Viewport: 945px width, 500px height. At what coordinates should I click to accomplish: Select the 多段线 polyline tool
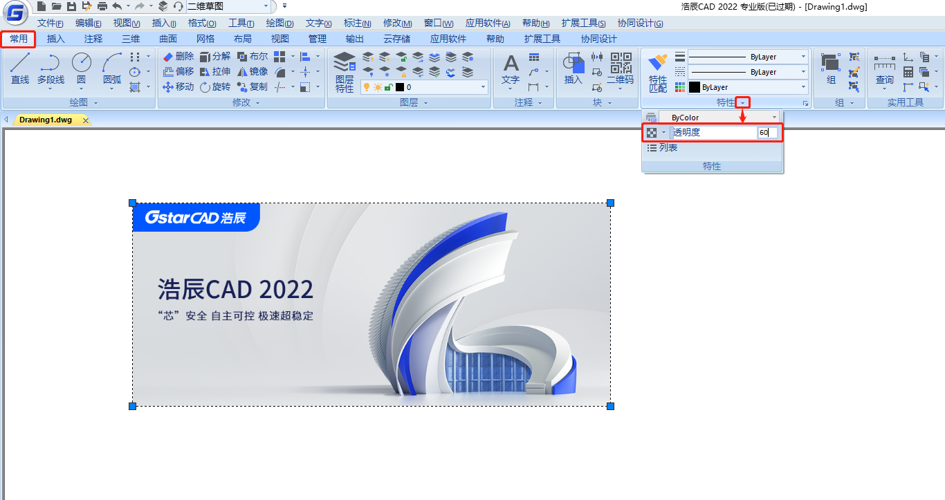point(51,68)
